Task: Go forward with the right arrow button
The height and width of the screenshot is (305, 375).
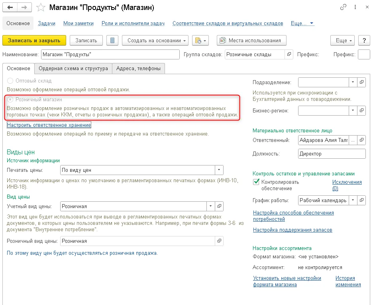Action: pyautogui.click(x=24, y=8)
